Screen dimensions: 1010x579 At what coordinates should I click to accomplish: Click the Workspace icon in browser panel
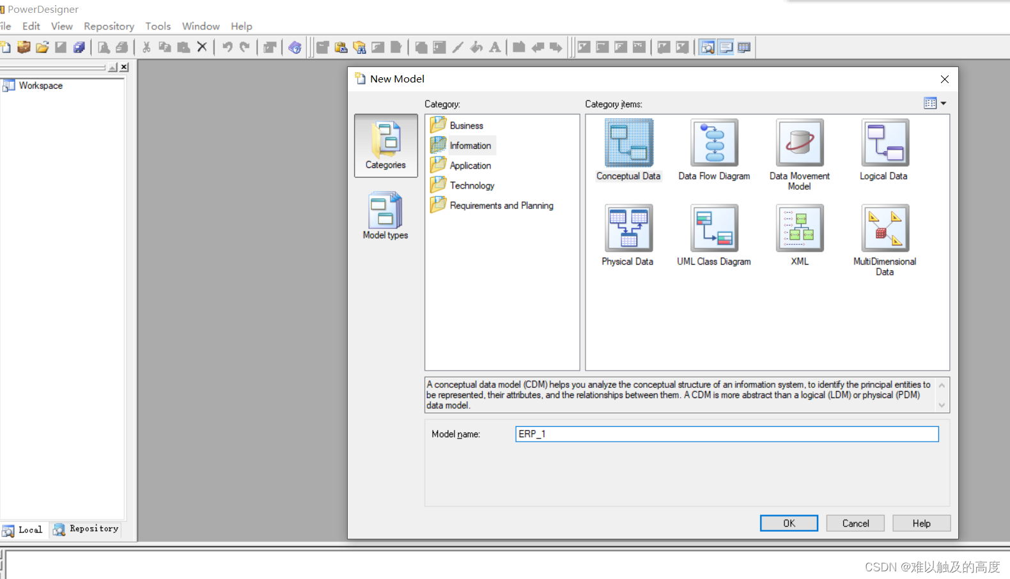(8, 86)
